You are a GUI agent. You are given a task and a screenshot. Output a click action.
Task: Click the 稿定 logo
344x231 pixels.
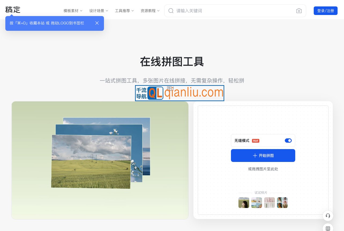(13, 10)
